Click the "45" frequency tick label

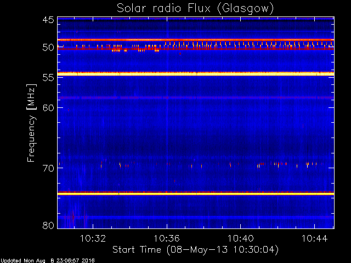(x=48, y=20)
